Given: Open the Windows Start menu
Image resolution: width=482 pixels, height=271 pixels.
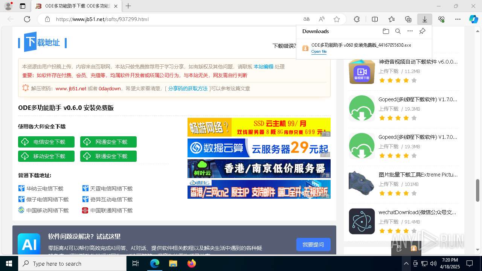Looking at the screenshot, I should point(9,263).
